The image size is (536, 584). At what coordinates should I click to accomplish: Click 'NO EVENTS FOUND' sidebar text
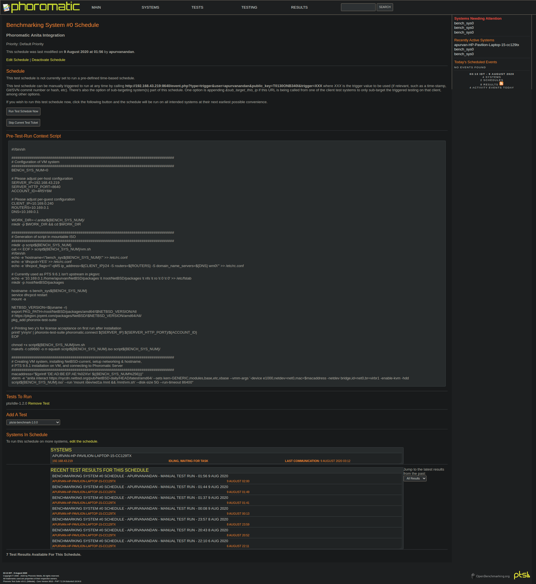point(470,67)
